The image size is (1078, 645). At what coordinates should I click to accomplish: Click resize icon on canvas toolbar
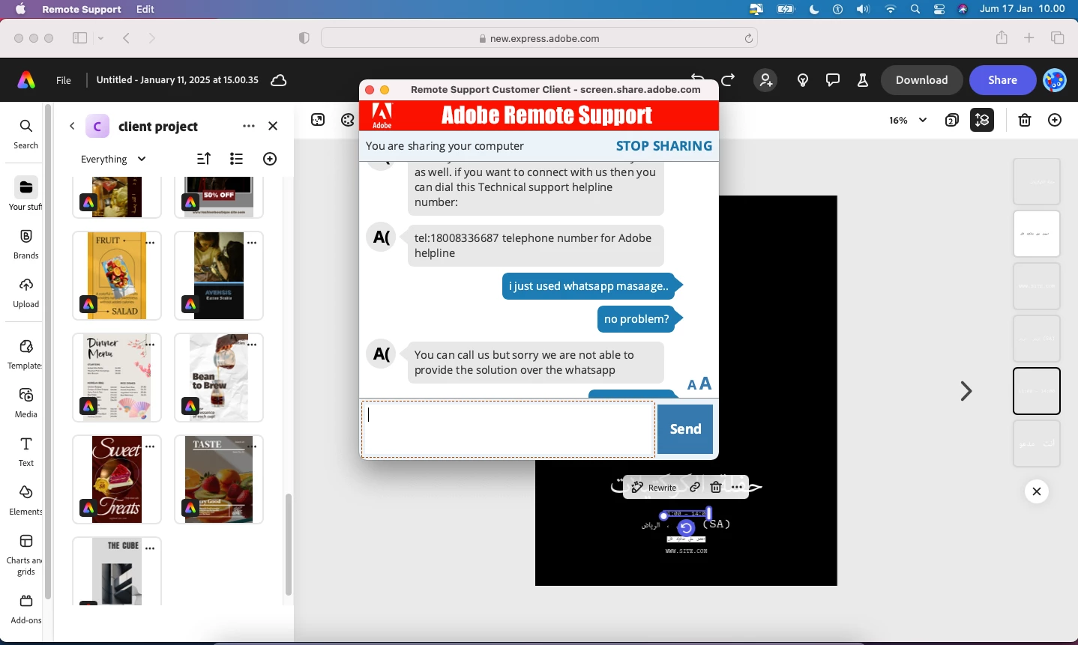[x=318, y=120]
